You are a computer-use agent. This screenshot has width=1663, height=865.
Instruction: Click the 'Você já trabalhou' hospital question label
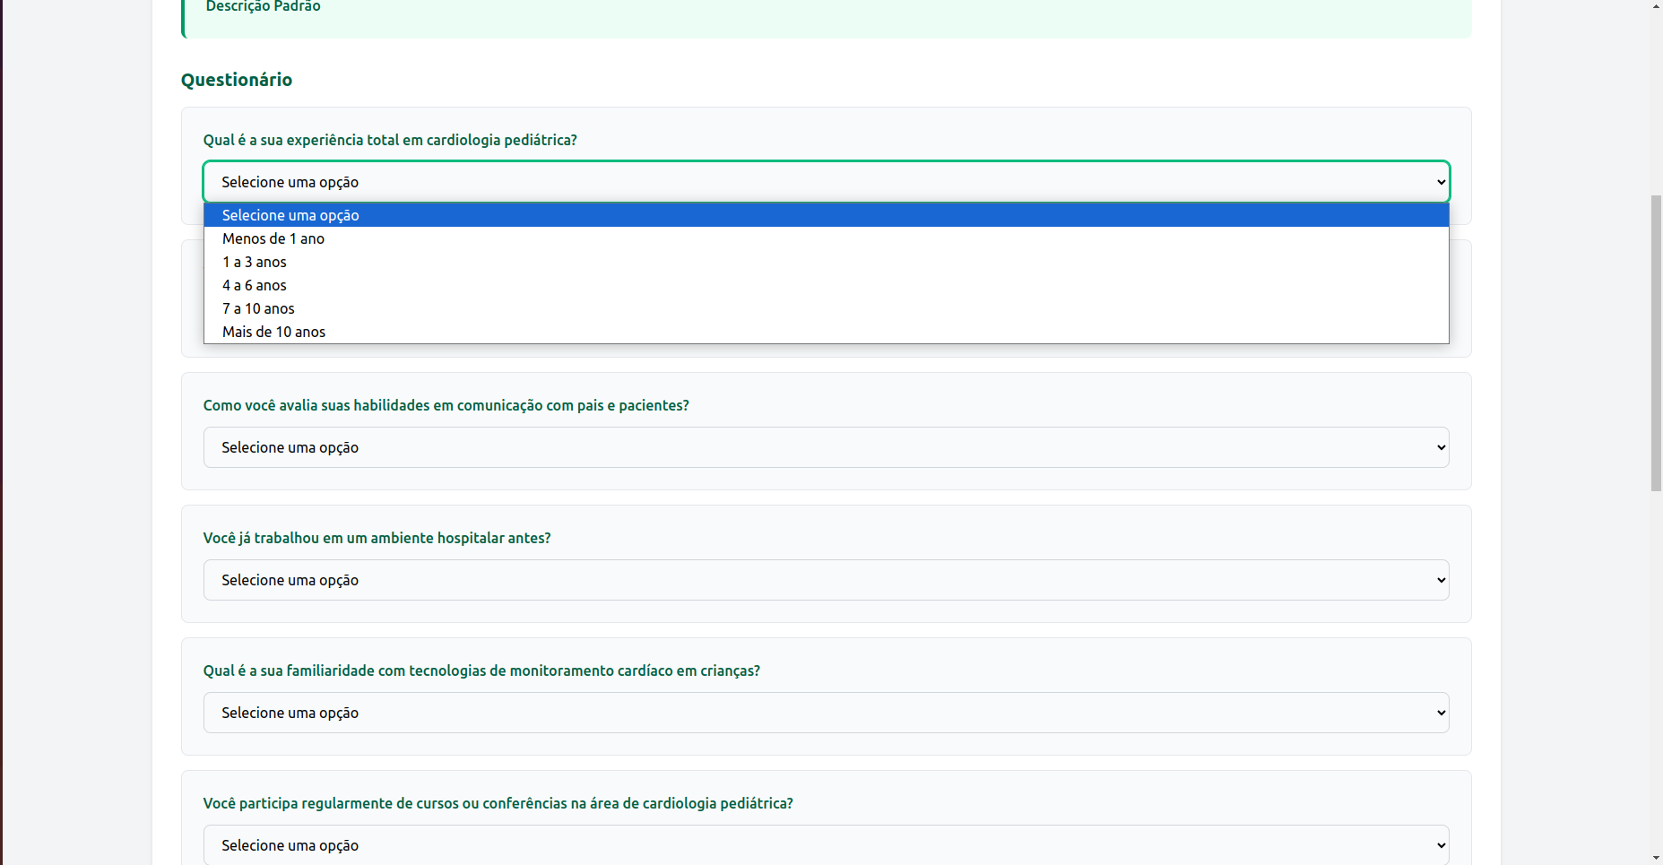[x=377, y=538]
